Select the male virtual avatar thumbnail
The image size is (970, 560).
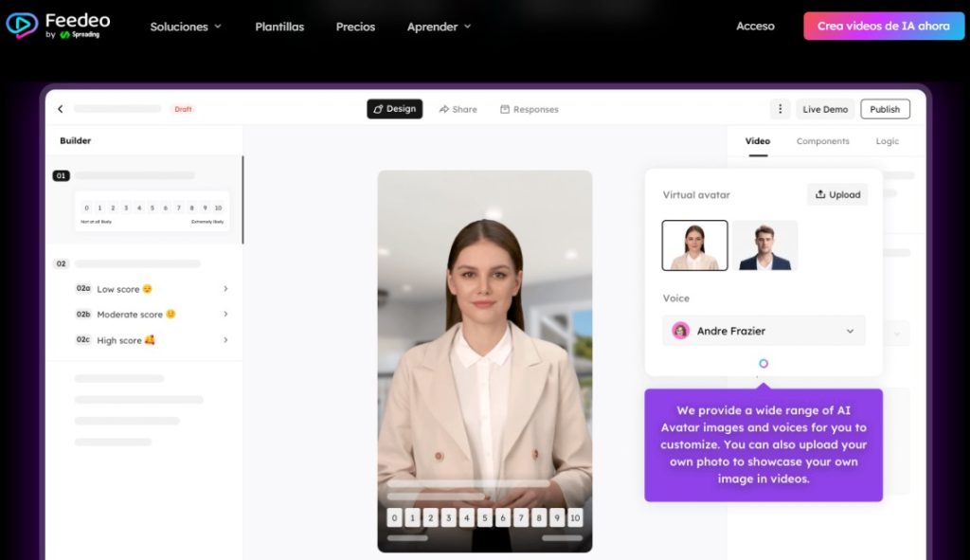[x=764, y=246]
